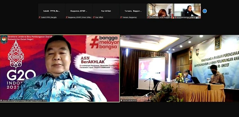239x117 pixels.
Task: Click pin icon beside zoom subdit PPPA label
Action: pos(121,100)
